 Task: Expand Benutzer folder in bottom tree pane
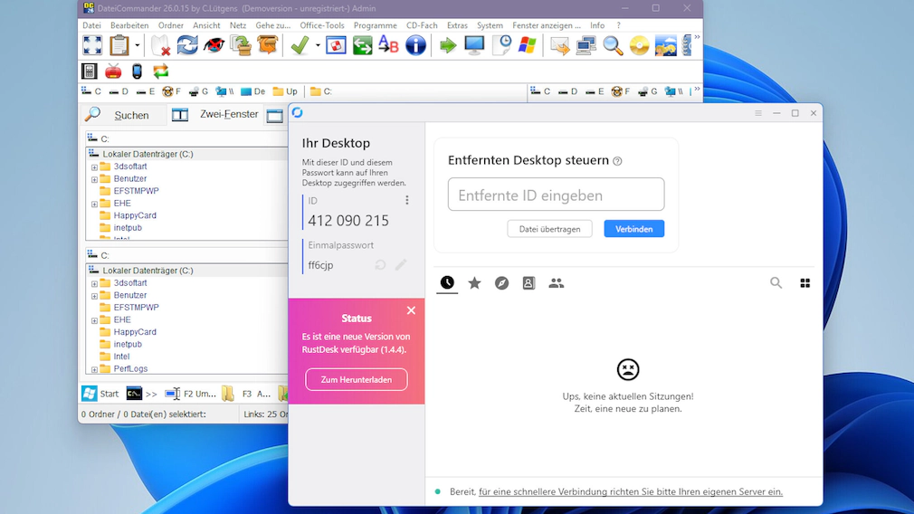[94, 296]
